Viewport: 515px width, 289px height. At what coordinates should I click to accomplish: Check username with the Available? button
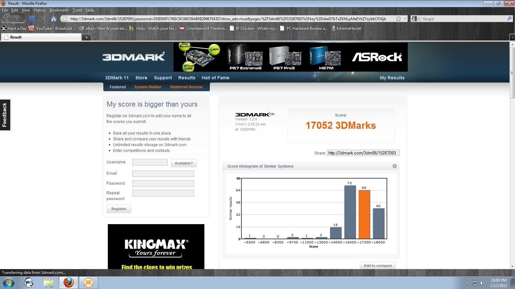[x=183, y=163]
